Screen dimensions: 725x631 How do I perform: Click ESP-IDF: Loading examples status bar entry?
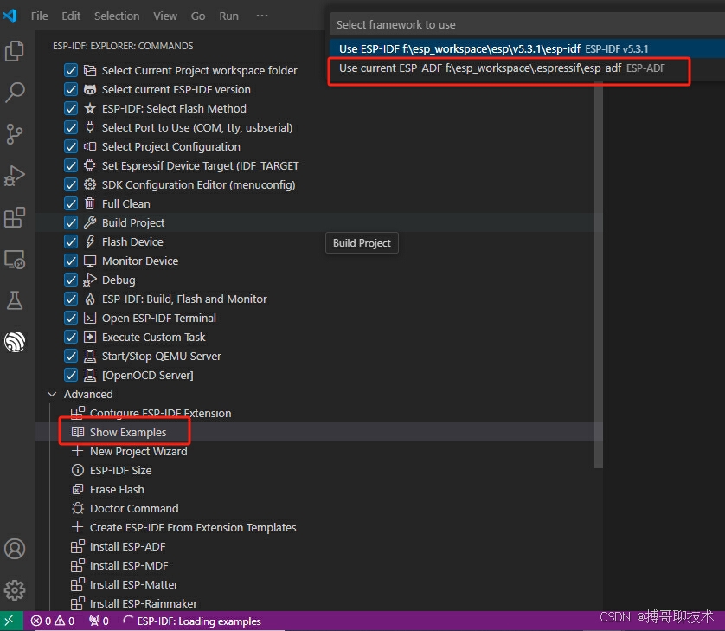pos(192,621)
